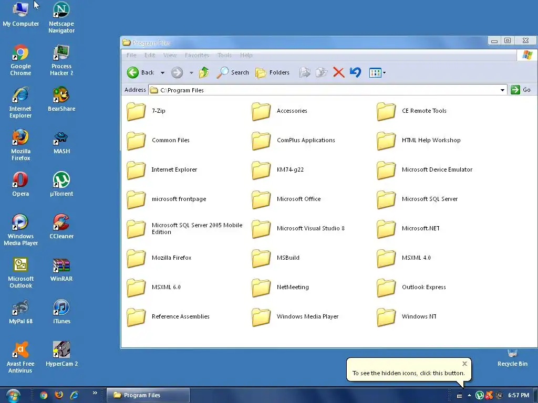
Task: Open Opera desktop shortcut
Action: tap(20, 184)
